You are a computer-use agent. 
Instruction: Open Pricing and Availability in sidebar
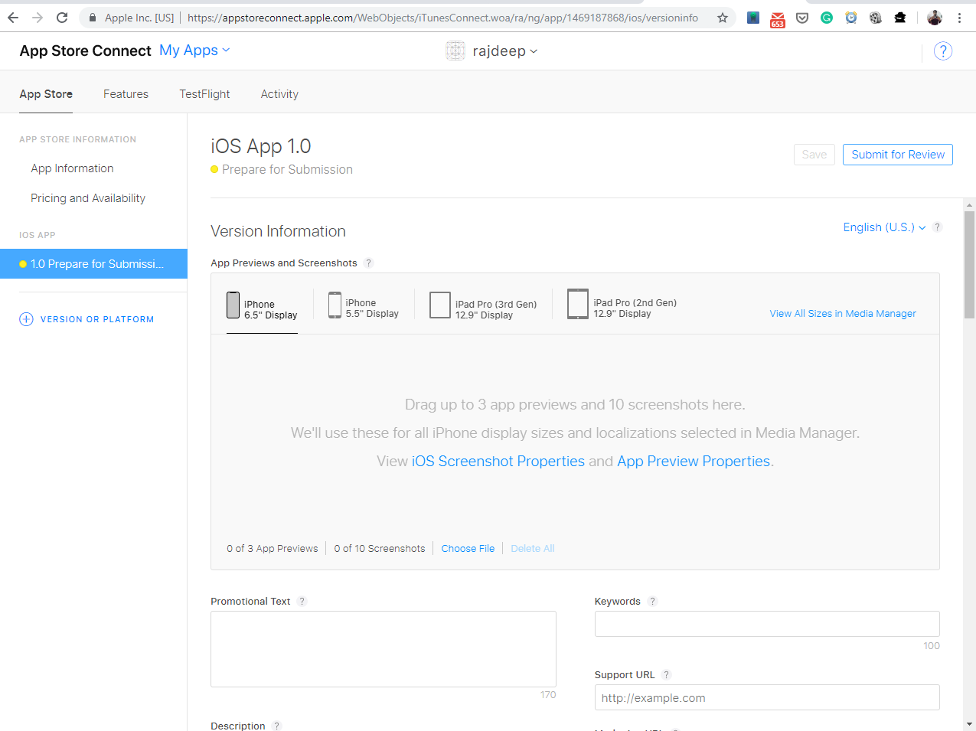[88, 198]
